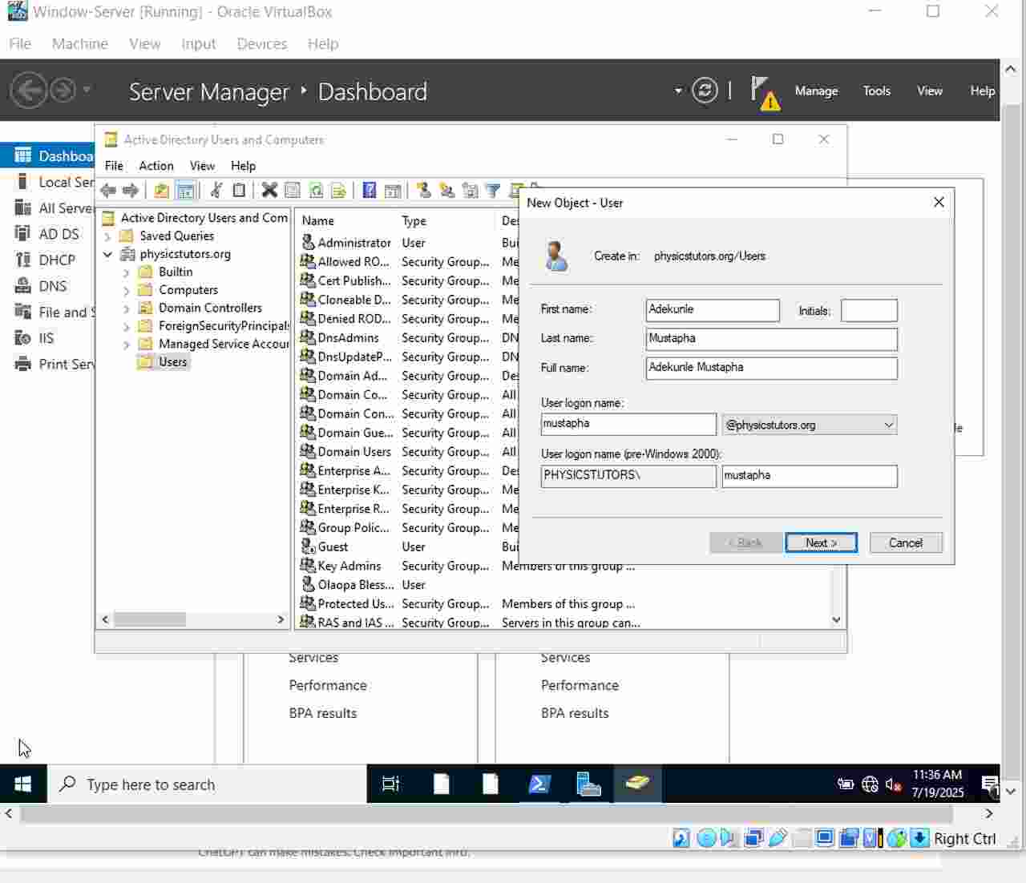Click VirtualBox USB status icon

pyautogui.click(x=778, y=838)
